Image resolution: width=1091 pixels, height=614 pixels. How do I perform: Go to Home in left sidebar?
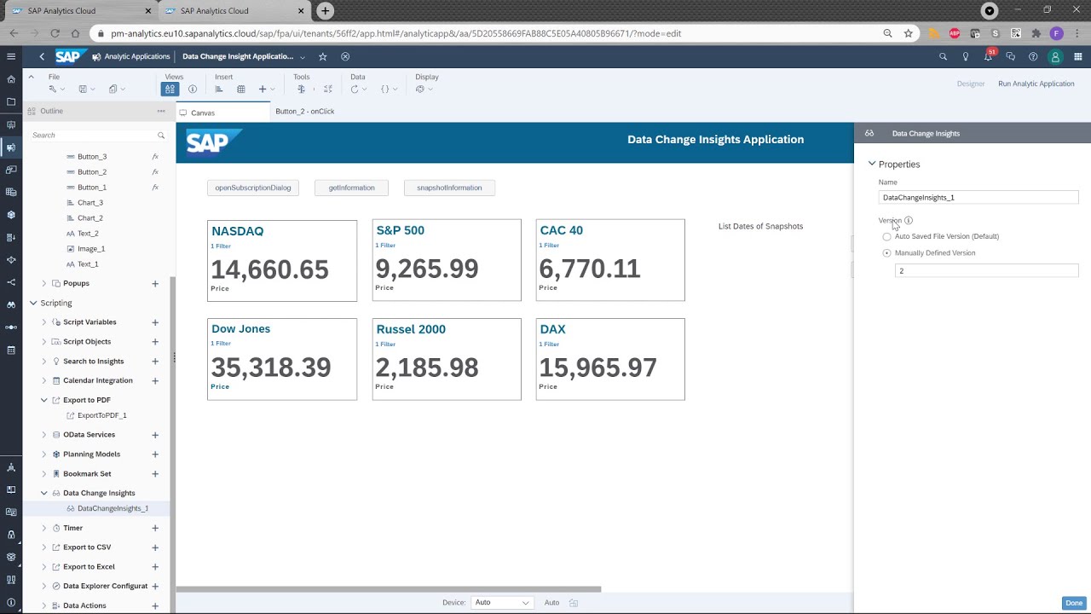click(11, 79)
